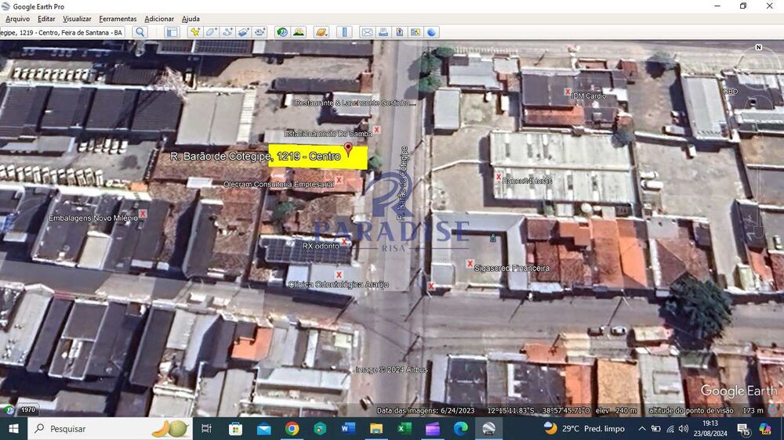Viewport: 784px width, 440px height.
Task: Open Excel from the taskbar
Action: [x=404, y=428]
